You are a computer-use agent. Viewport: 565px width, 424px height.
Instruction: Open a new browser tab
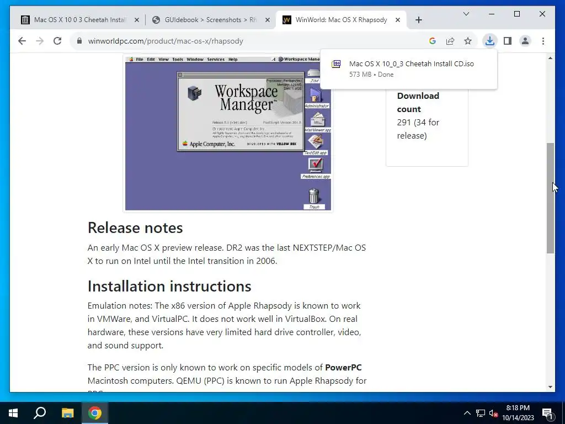click(418, 20)
